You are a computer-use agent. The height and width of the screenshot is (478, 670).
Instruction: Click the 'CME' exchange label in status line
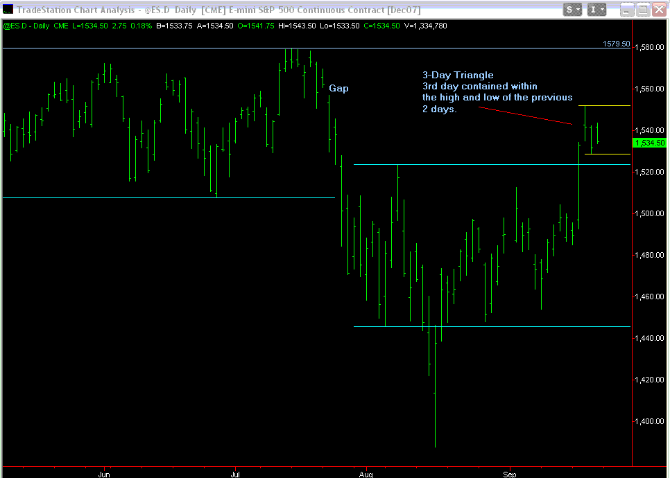[60, 26]
